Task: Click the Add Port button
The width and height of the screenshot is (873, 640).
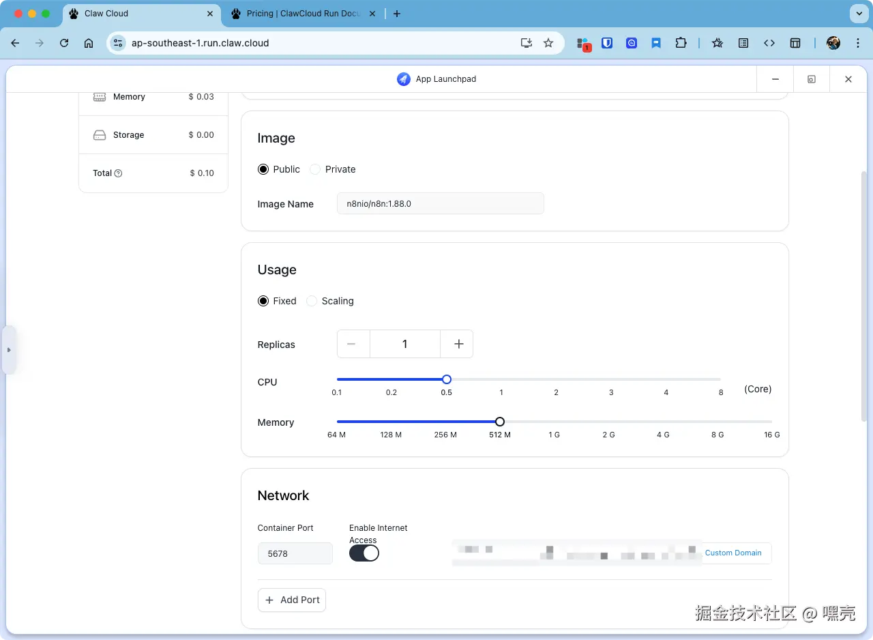Action: [292, 600]
